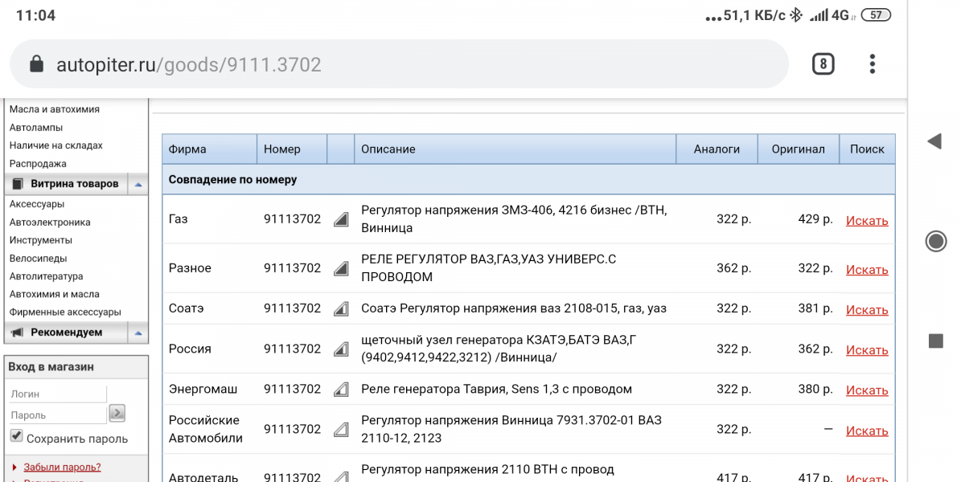Click into the Логин input field
The image size is (965, 482).
[58, 394]
